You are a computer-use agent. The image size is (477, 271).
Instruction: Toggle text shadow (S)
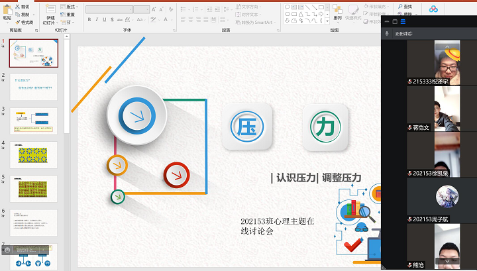112,20
